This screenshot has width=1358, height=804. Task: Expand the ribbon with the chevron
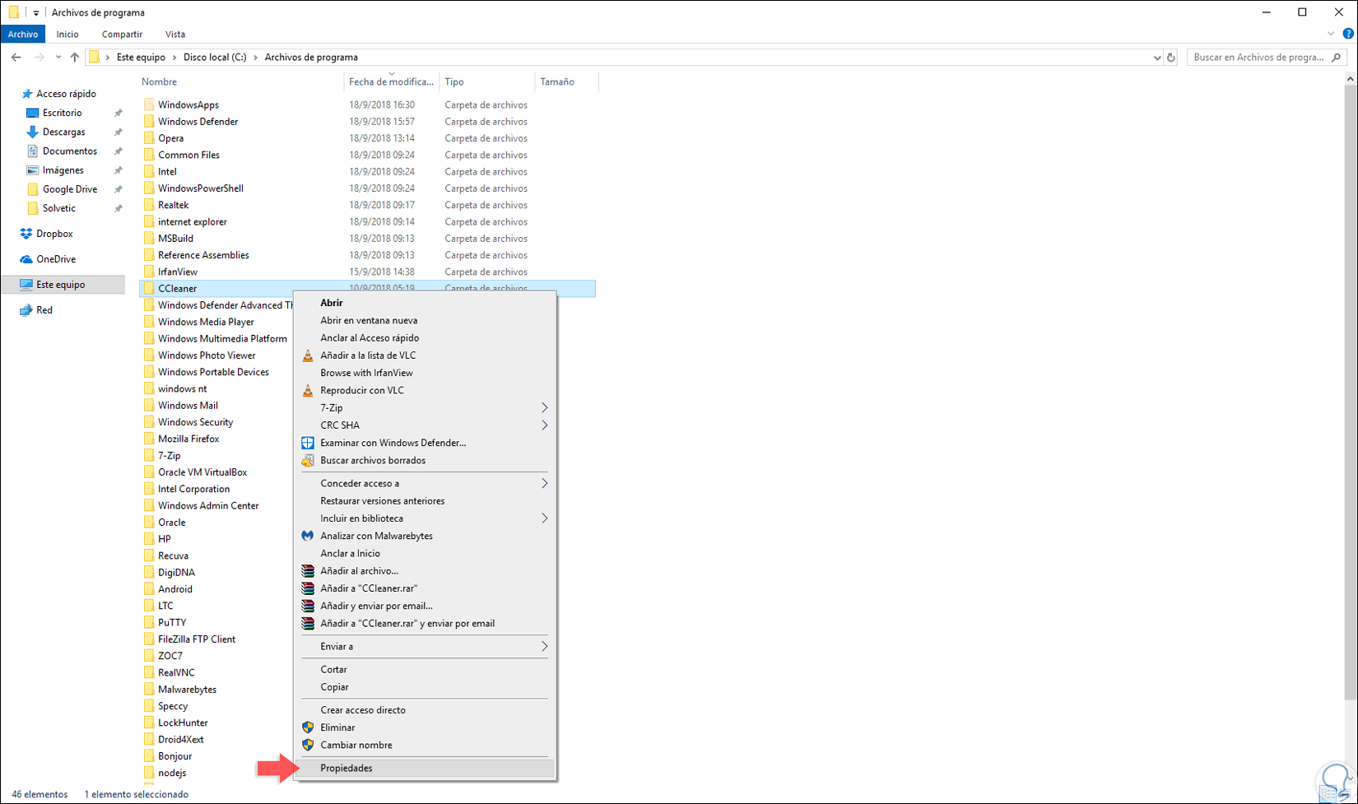(1331, 34)
